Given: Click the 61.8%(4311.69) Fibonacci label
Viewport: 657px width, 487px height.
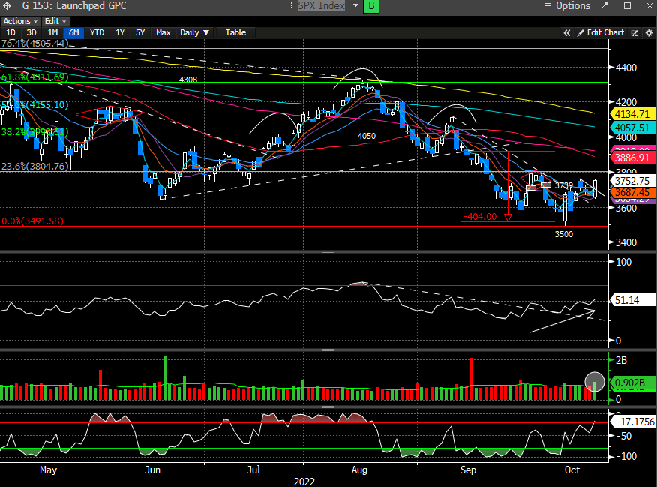Looking at the screenshot, I should click(x=34, y=77).
